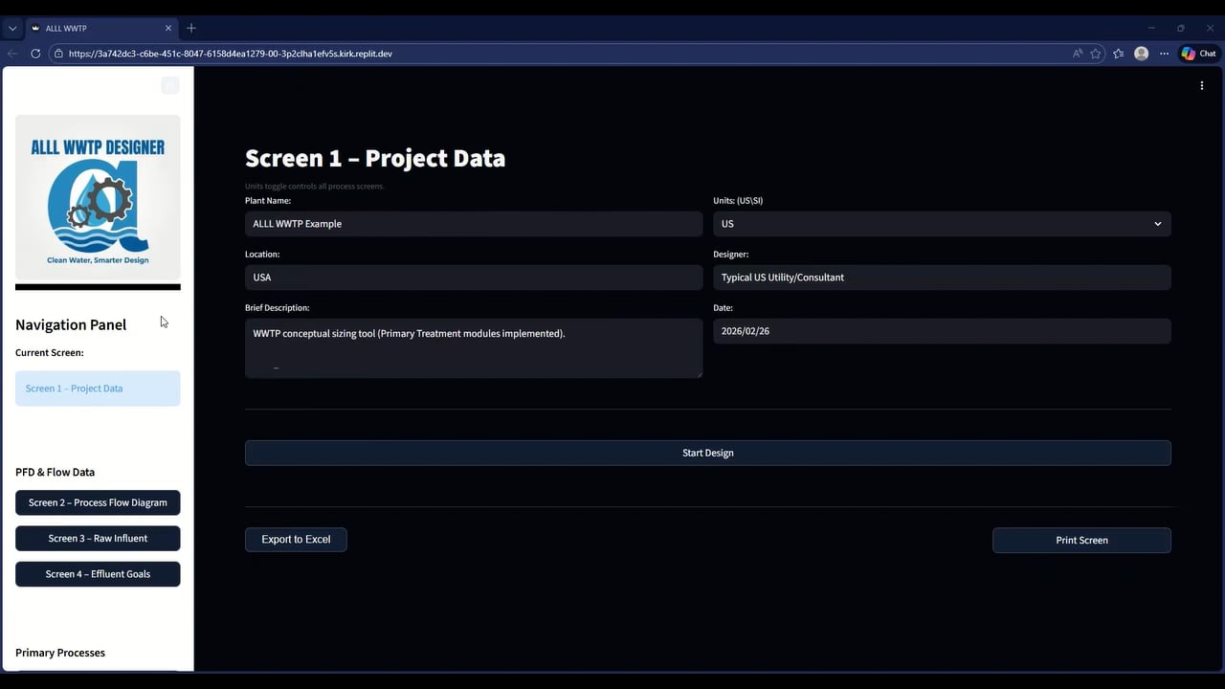Open Screen 4 – Effluent Goals
The width and height of the screenshot is (1225, 689).
point(98,574)
